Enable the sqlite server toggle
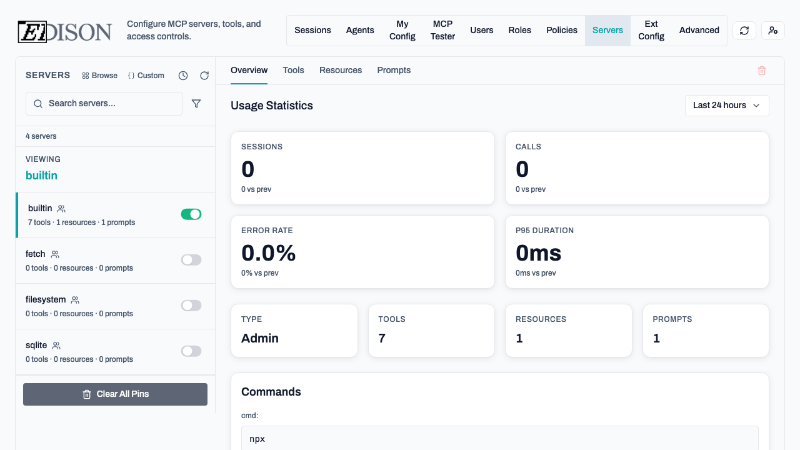800x450 pixels. [x=191, y=351]
